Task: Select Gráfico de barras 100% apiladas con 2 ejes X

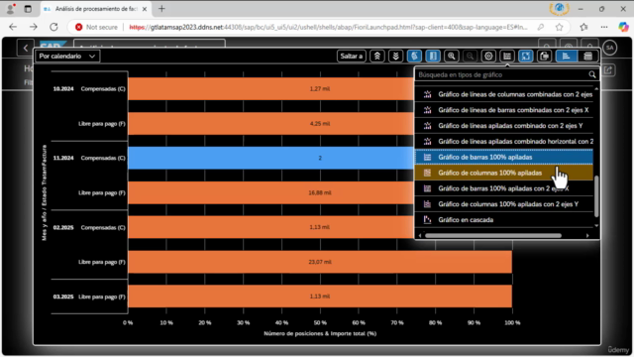Action: pyautogui.click(x=504, y=188)
